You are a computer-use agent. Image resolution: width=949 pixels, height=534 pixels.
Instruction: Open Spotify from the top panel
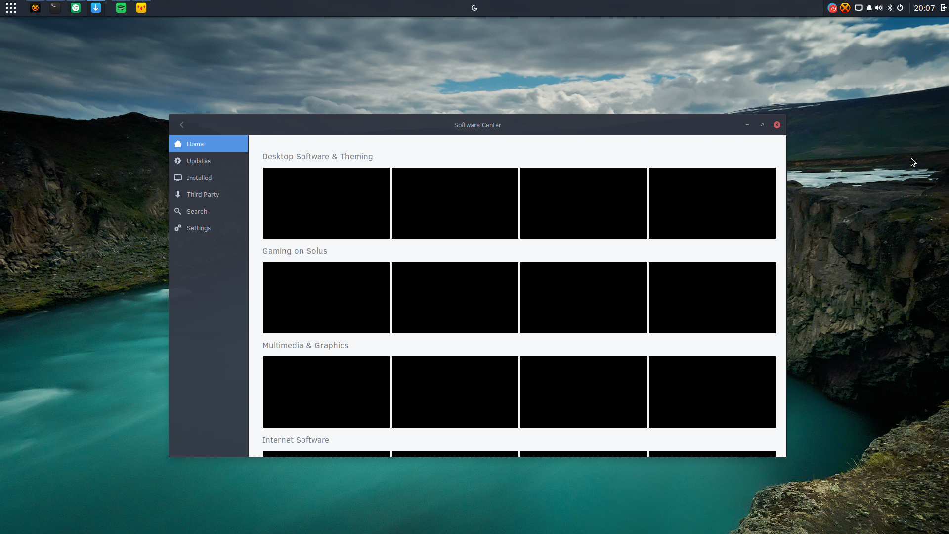(x=121, y=8)
